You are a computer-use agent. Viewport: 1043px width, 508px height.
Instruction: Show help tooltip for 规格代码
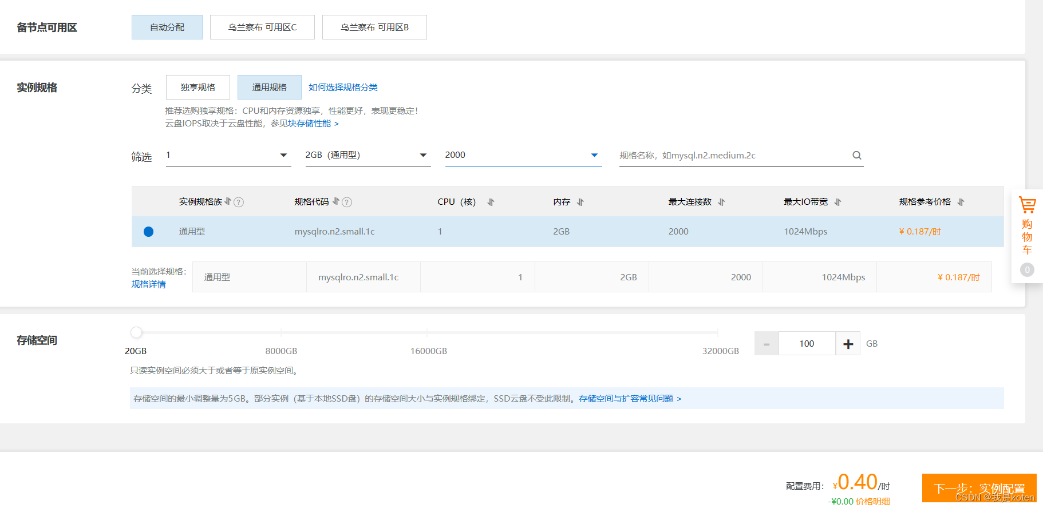coord(347,202)
